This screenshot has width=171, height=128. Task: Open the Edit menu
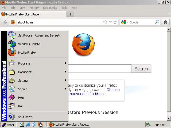(x=13, y=8)
